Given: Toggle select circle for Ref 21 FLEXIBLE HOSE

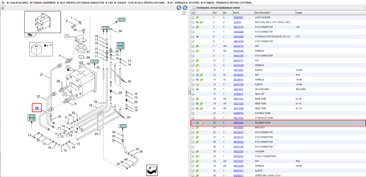Looking at the screenshot, I should pyautogui.click(x=193, y=113).
